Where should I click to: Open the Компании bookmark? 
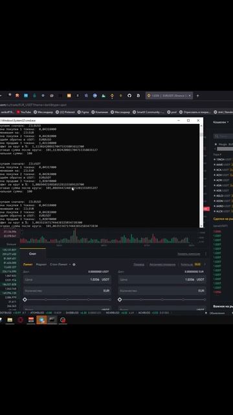pos(100,112)
